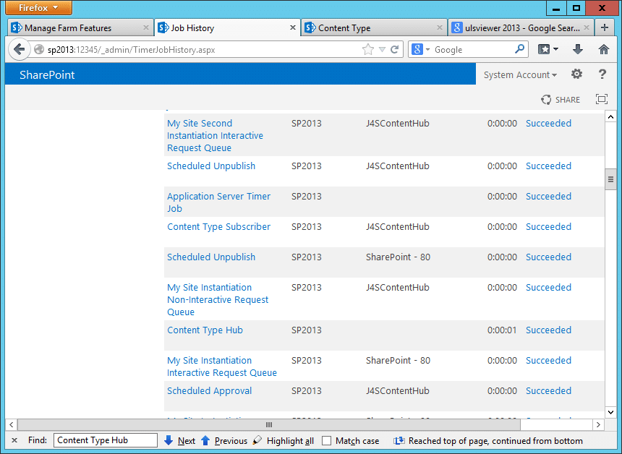Click Succeeded status for Content Type Hub
622x454 pixels.
pyautogui.click(x=549, y=330)
